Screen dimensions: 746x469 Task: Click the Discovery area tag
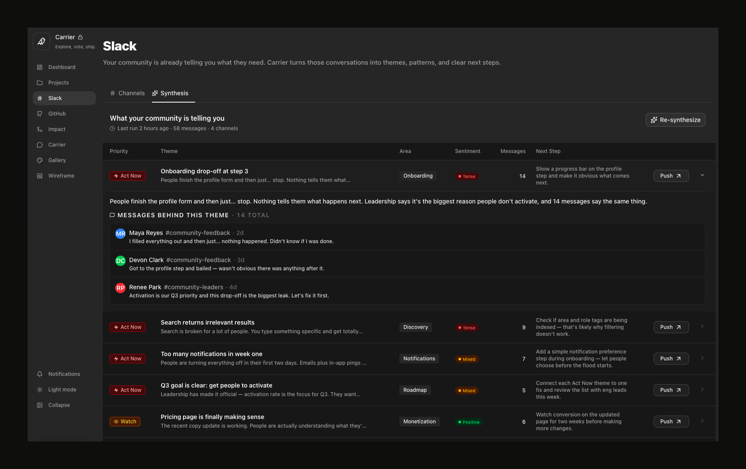coord(416,327)
